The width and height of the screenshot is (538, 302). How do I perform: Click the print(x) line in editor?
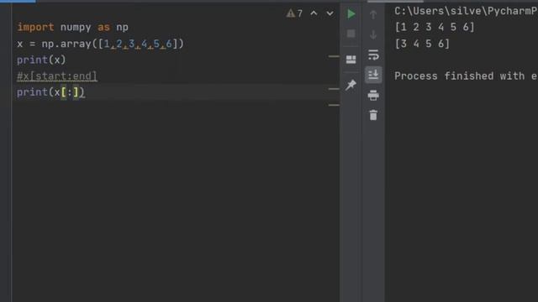41,60
